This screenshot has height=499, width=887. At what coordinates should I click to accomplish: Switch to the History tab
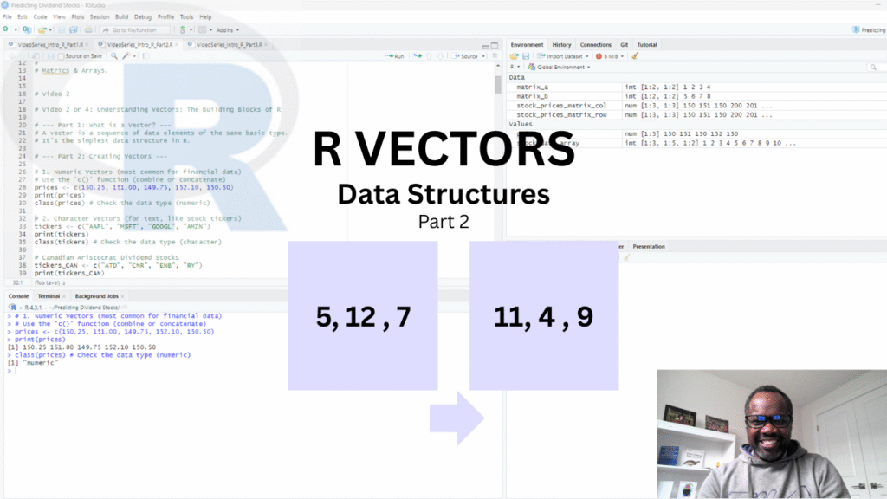[561, 44]
